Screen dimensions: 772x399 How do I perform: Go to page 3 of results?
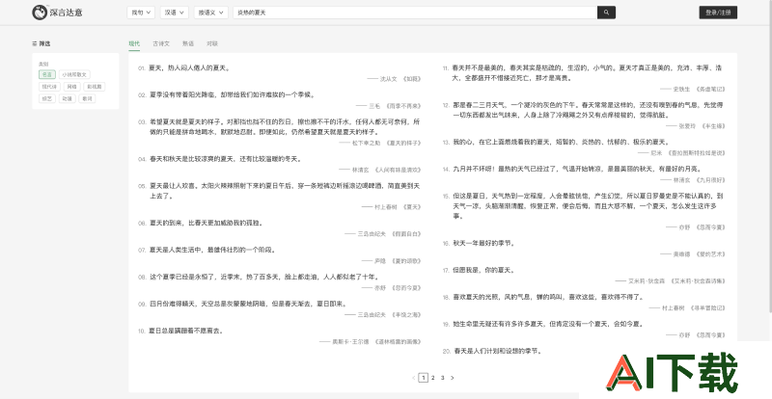[443, 378]
